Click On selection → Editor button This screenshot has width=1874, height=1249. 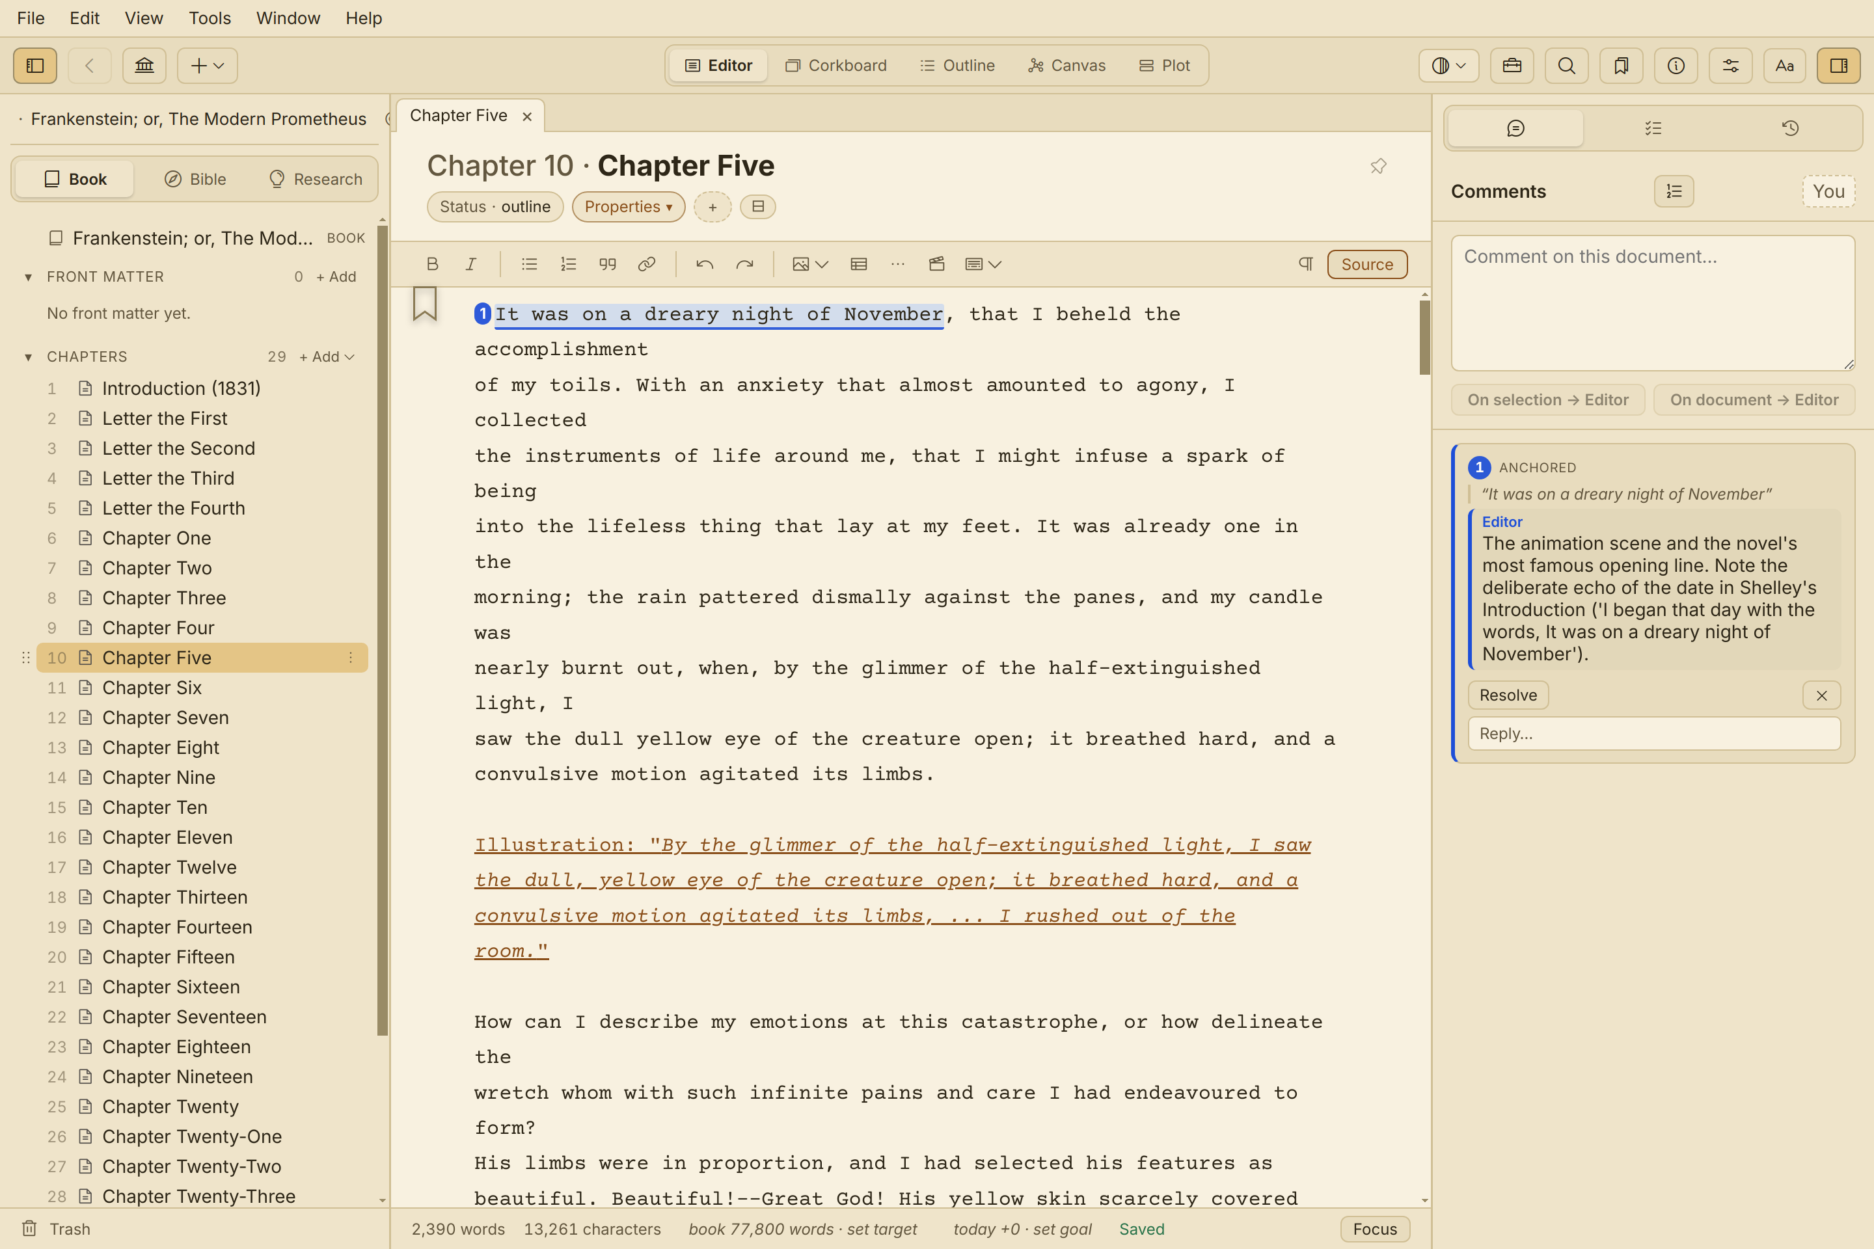coord(1548,400)
